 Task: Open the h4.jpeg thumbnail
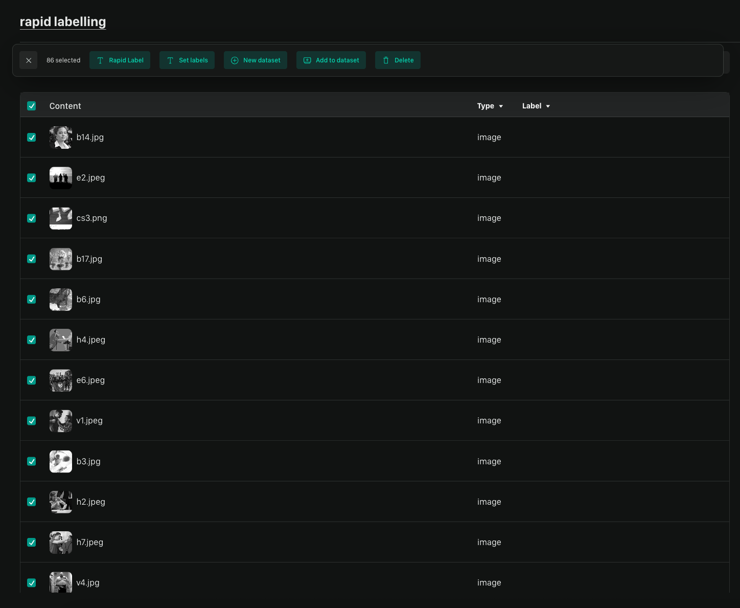[x=61, y=340]
